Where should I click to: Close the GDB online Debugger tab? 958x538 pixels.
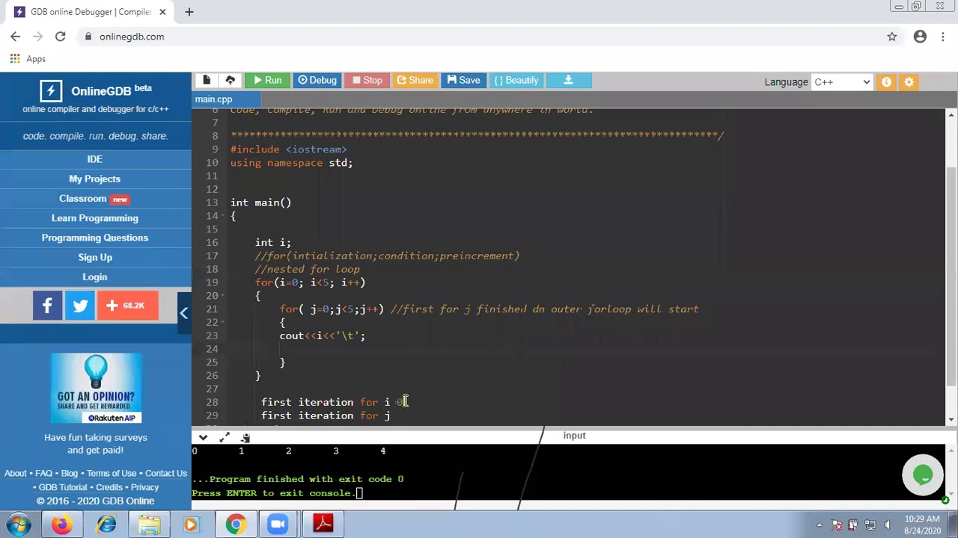pyautogui.click(x=162, y=12)
